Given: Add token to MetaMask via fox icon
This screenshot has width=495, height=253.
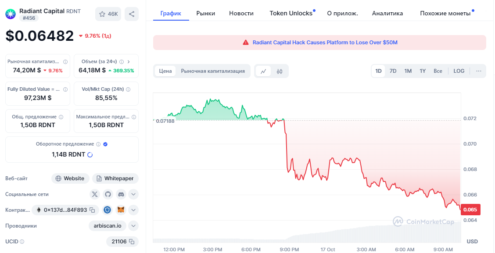Looking at the screenshot, I should coord(121,210).
